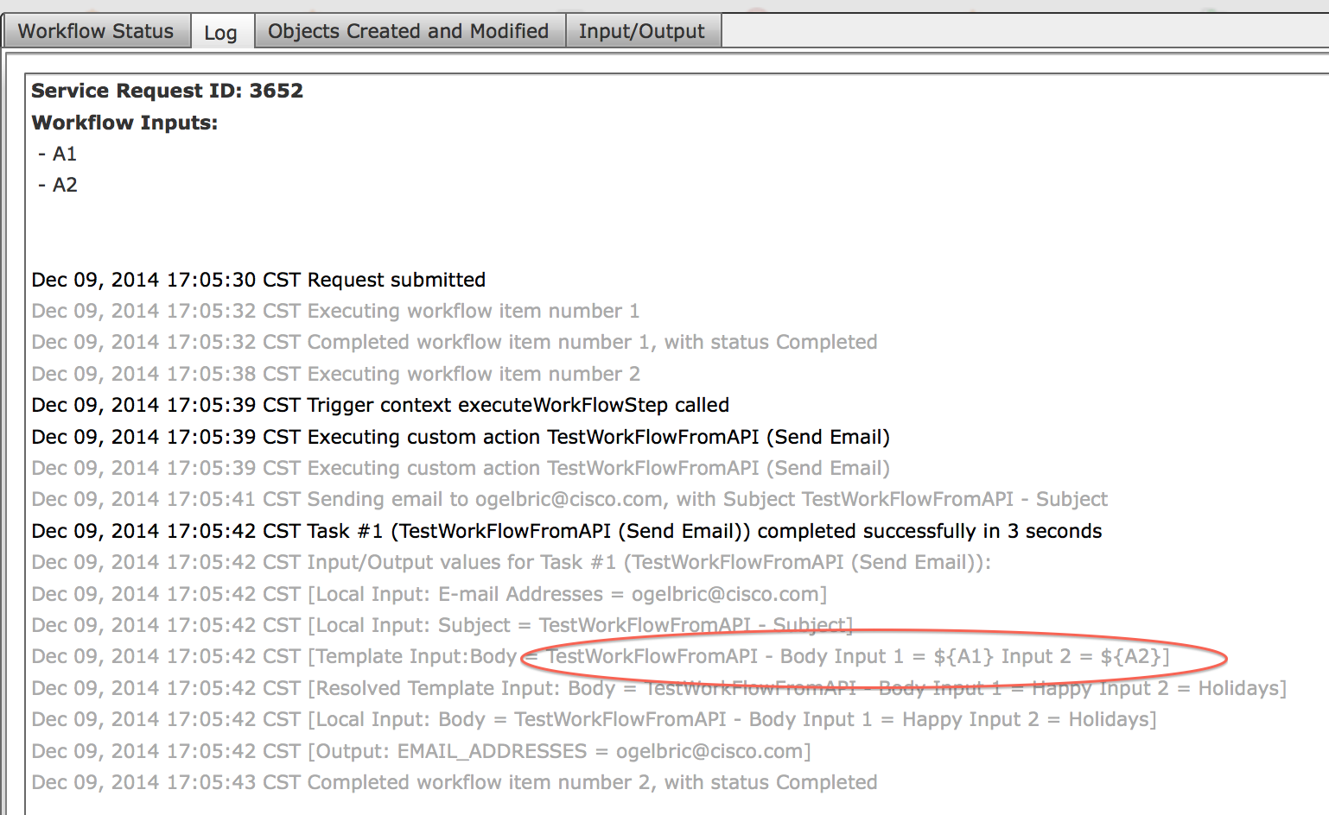Click the Request submitted log line
Screen dimensions: 1329x815
tap(258, 280)
